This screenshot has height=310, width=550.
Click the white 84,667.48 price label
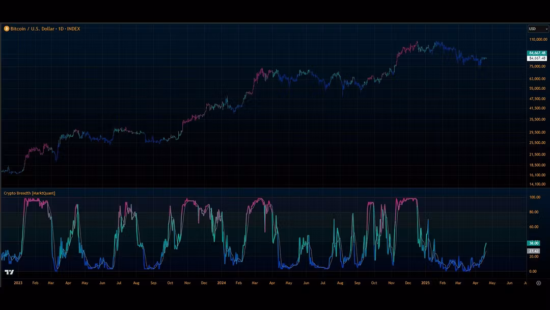click(537, 58)
